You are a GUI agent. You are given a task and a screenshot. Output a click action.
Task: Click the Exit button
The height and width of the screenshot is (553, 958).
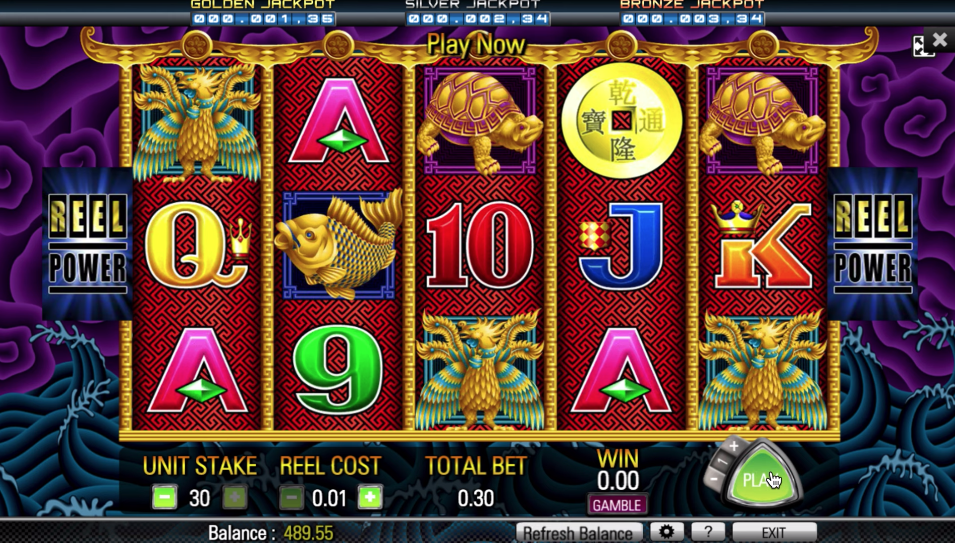774,532
